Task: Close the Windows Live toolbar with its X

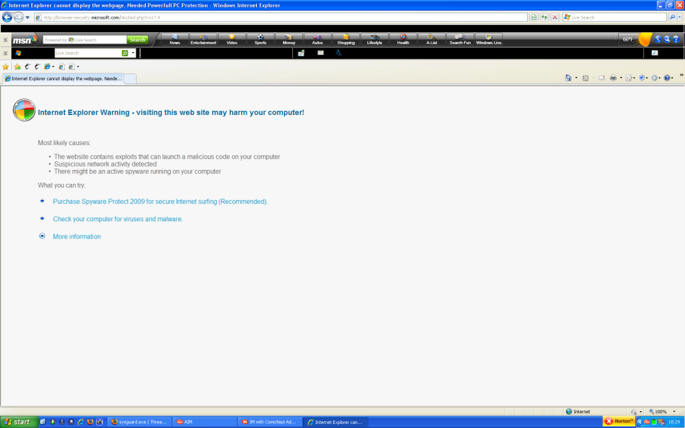Action: tap(5, 53)
